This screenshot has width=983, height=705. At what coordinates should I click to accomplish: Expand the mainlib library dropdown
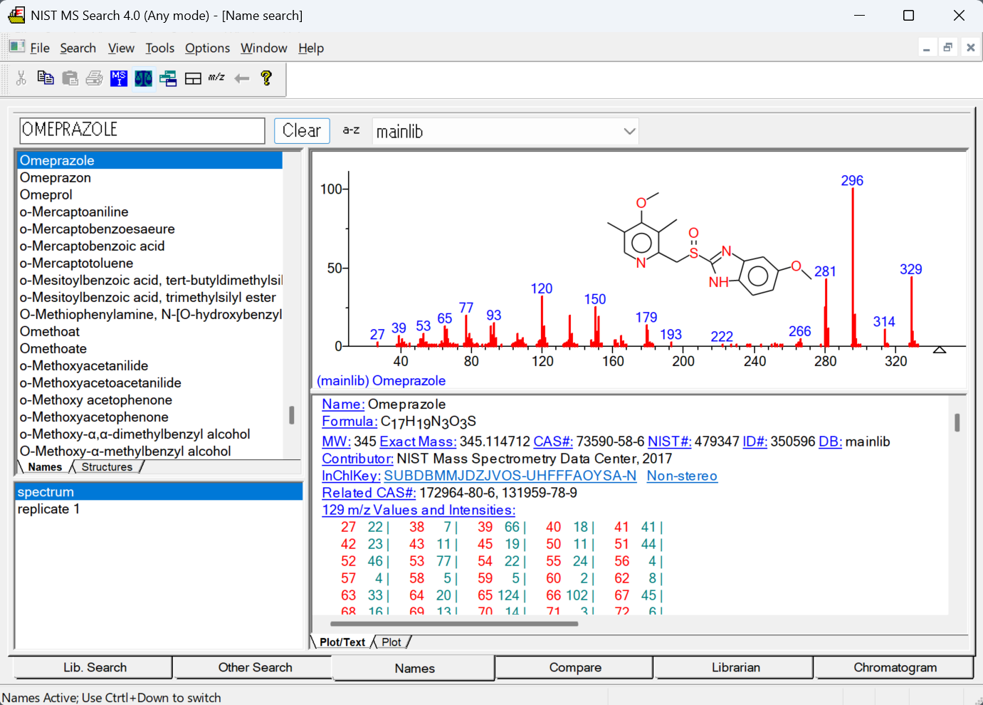point(629,131)
